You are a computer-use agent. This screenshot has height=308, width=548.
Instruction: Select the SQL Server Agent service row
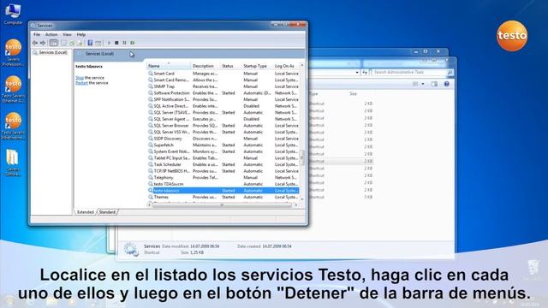coord(223,119)
